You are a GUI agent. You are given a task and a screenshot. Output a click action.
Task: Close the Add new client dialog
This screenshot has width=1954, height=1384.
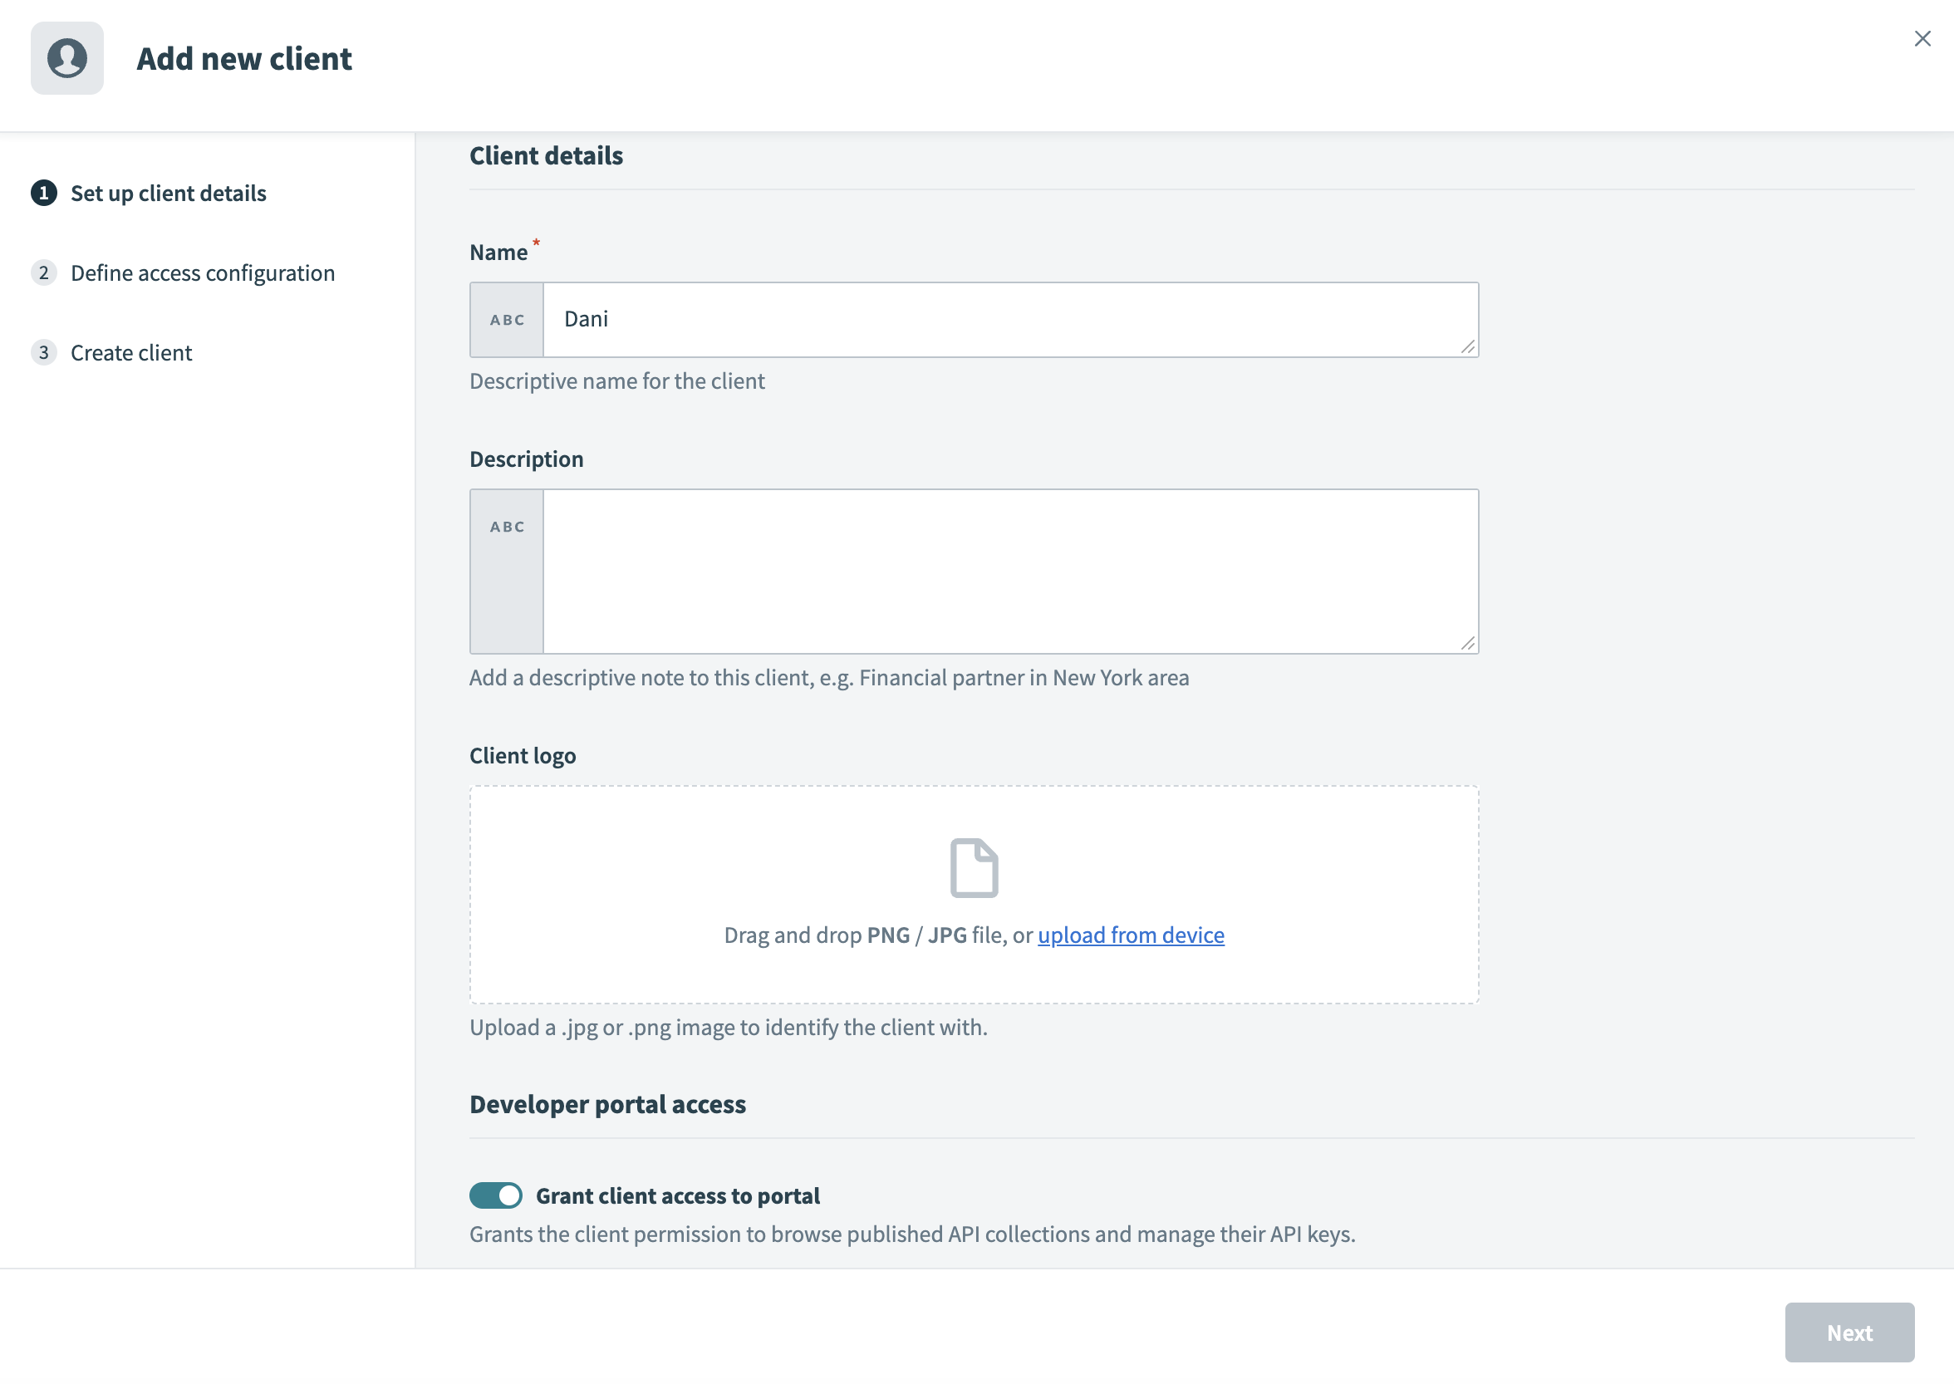coord(1922,37)
